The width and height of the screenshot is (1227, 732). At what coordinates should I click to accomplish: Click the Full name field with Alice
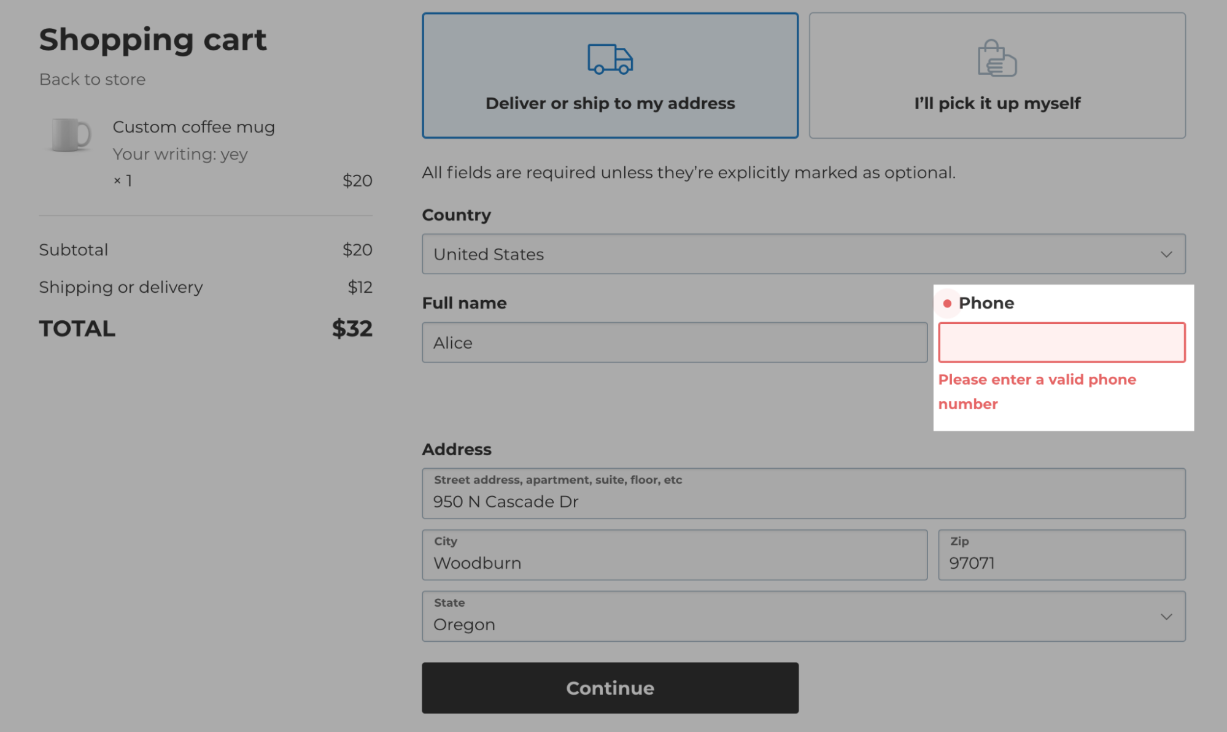tap(675, 342)
